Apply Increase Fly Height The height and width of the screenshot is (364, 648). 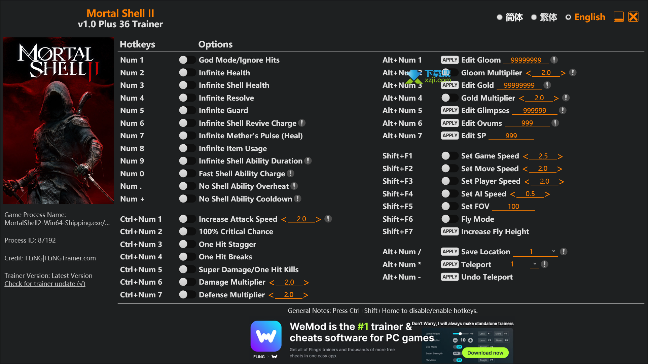[x=450, y=231]
